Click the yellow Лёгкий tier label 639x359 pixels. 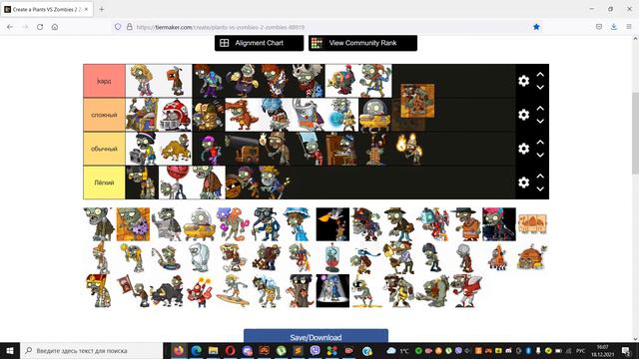click(x=104, y=182)
